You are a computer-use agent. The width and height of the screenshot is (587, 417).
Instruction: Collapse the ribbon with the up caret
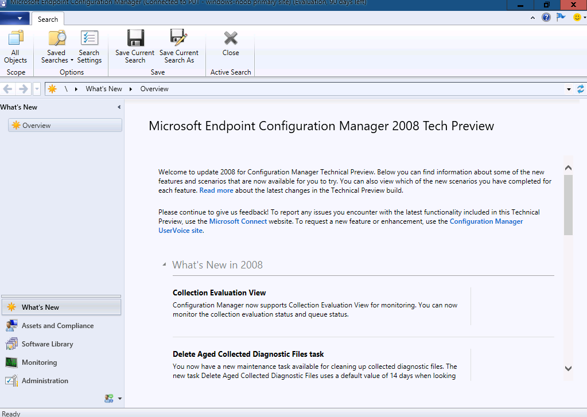point(532,18)
